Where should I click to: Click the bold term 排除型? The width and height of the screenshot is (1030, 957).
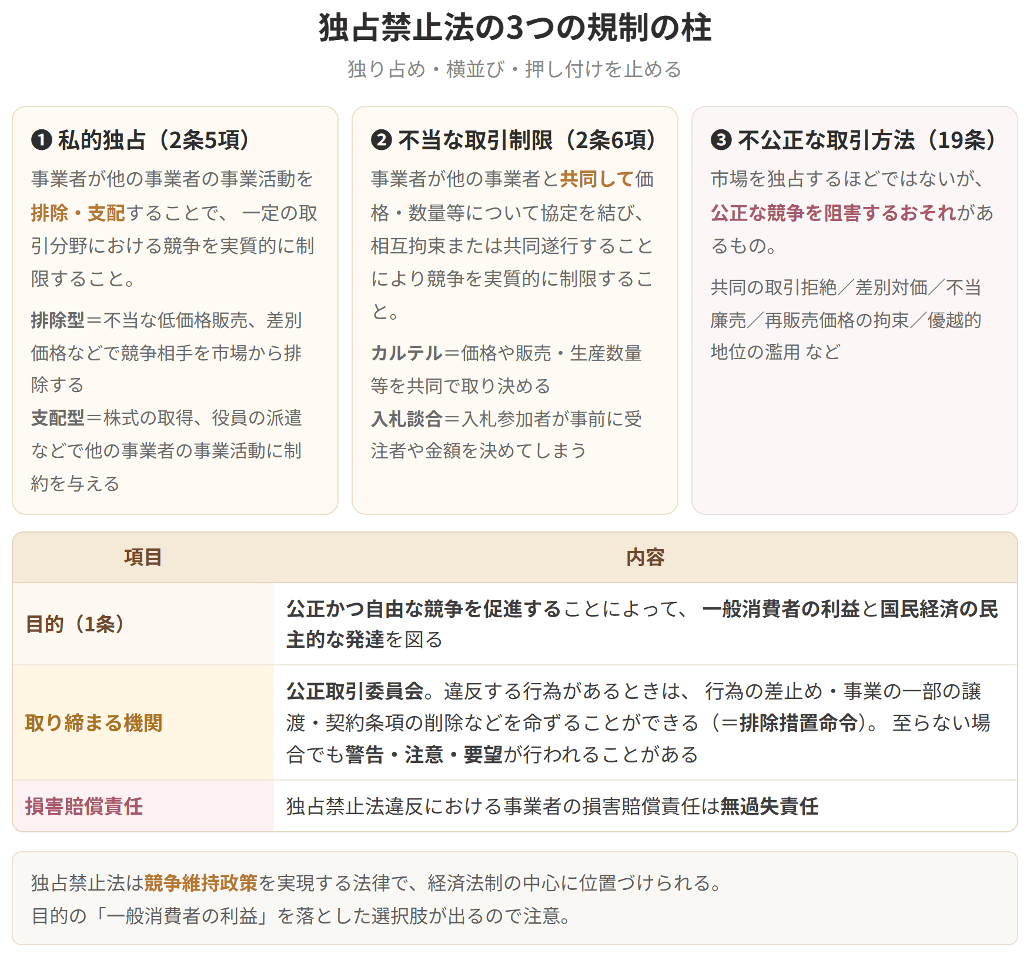58,320
